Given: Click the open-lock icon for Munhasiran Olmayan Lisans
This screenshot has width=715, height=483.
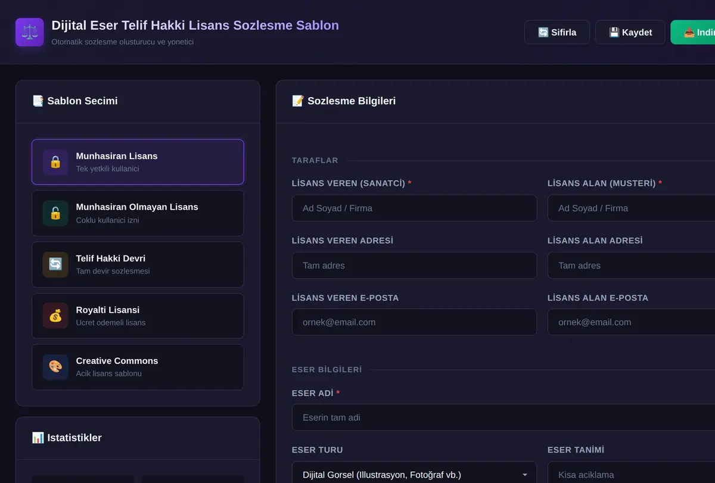Looking at the screenshot, I should coord(55,213).
